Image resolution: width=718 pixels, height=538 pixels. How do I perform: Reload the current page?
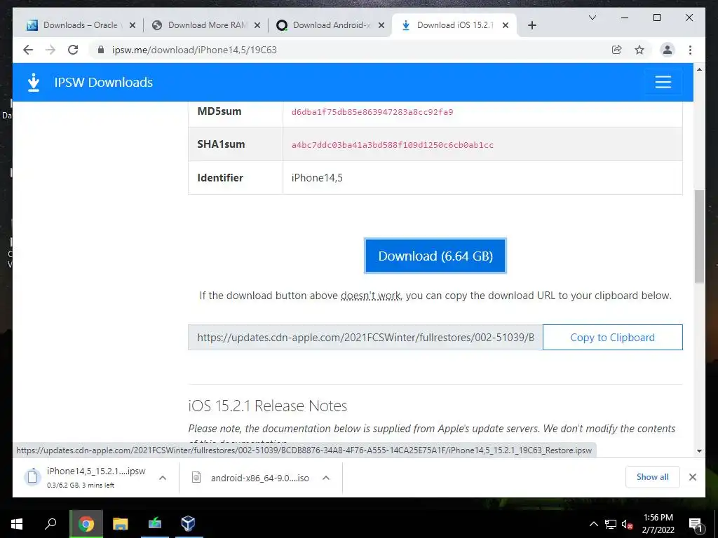click(73, 50)
